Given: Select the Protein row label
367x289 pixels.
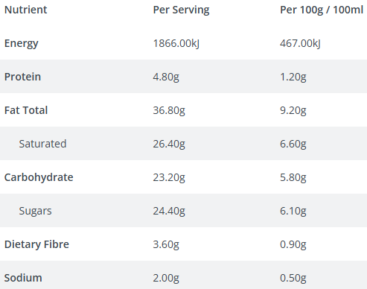Looking at the screenshot, I should click(x=22, y=77).
